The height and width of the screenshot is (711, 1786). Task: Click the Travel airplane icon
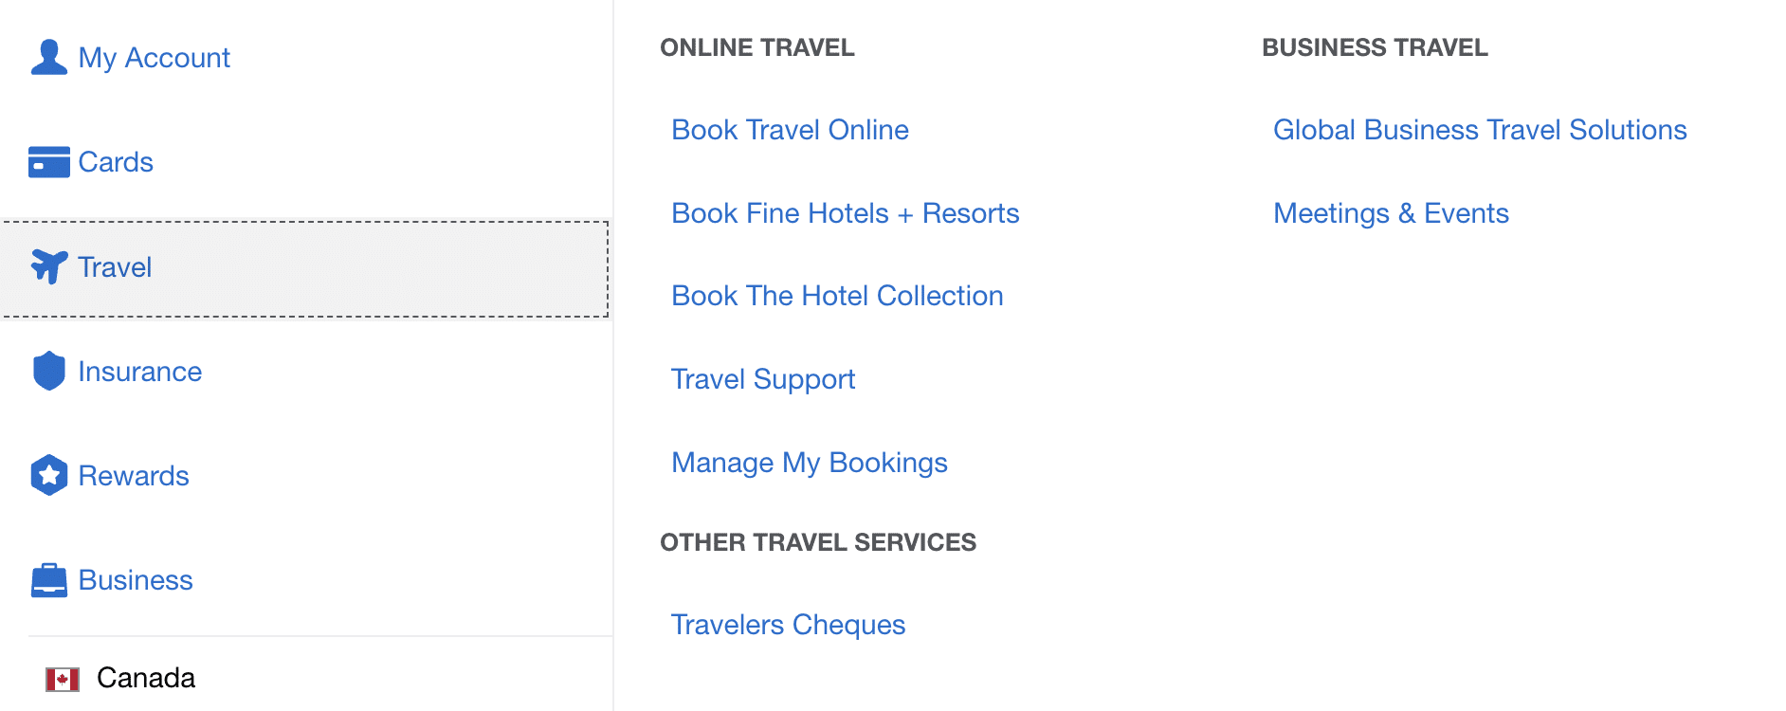[49, 266]
